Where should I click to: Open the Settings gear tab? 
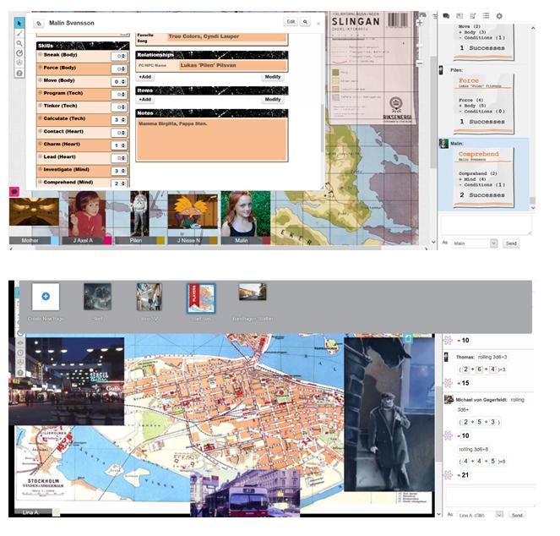tap(499, 16)
